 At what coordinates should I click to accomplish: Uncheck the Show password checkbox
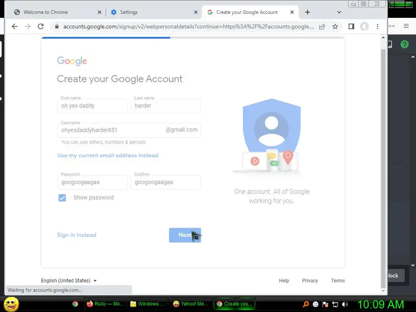[x=62, y=198]
